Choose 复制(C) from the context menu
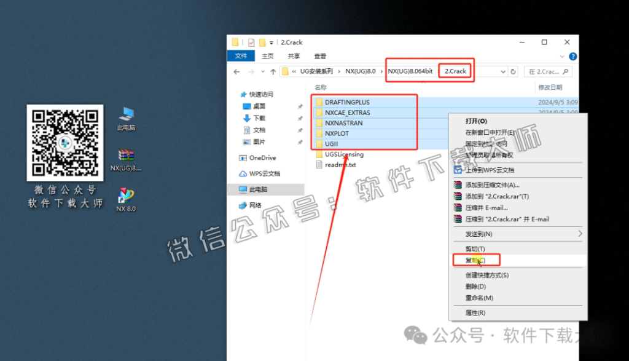 [477, 260]
